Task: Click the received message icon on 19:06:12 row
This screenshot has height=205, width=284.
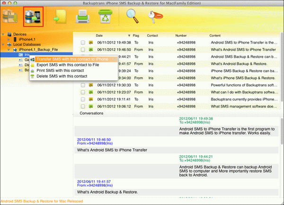Action: pyautogui.click(x=91, y=106)
